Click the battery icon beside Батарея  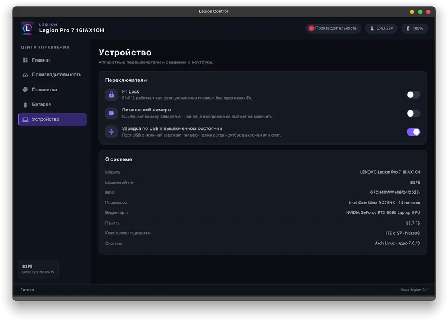tap(25, 104)
